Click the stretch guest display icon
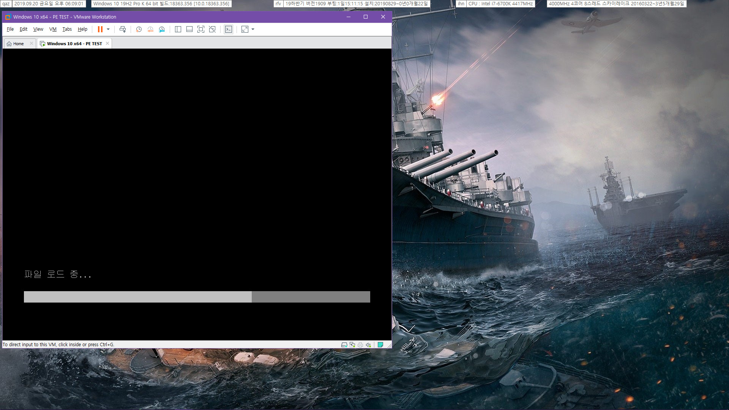Screen dimensions: 729x410 point(245,29)
